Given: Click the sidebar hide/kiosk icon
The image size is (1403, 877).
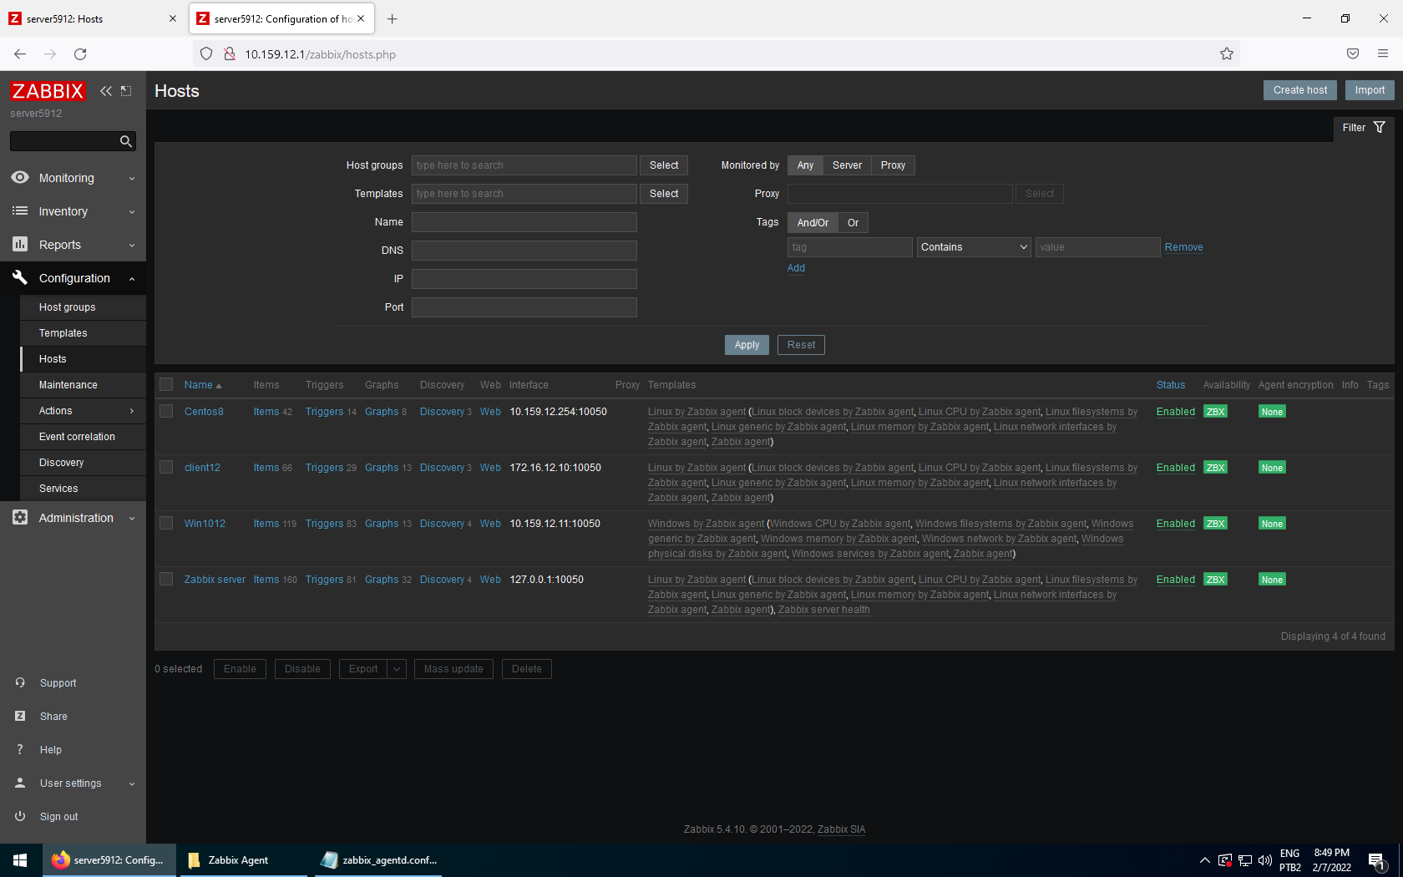Looking at the screenshot, I should (x=126, y=91).
